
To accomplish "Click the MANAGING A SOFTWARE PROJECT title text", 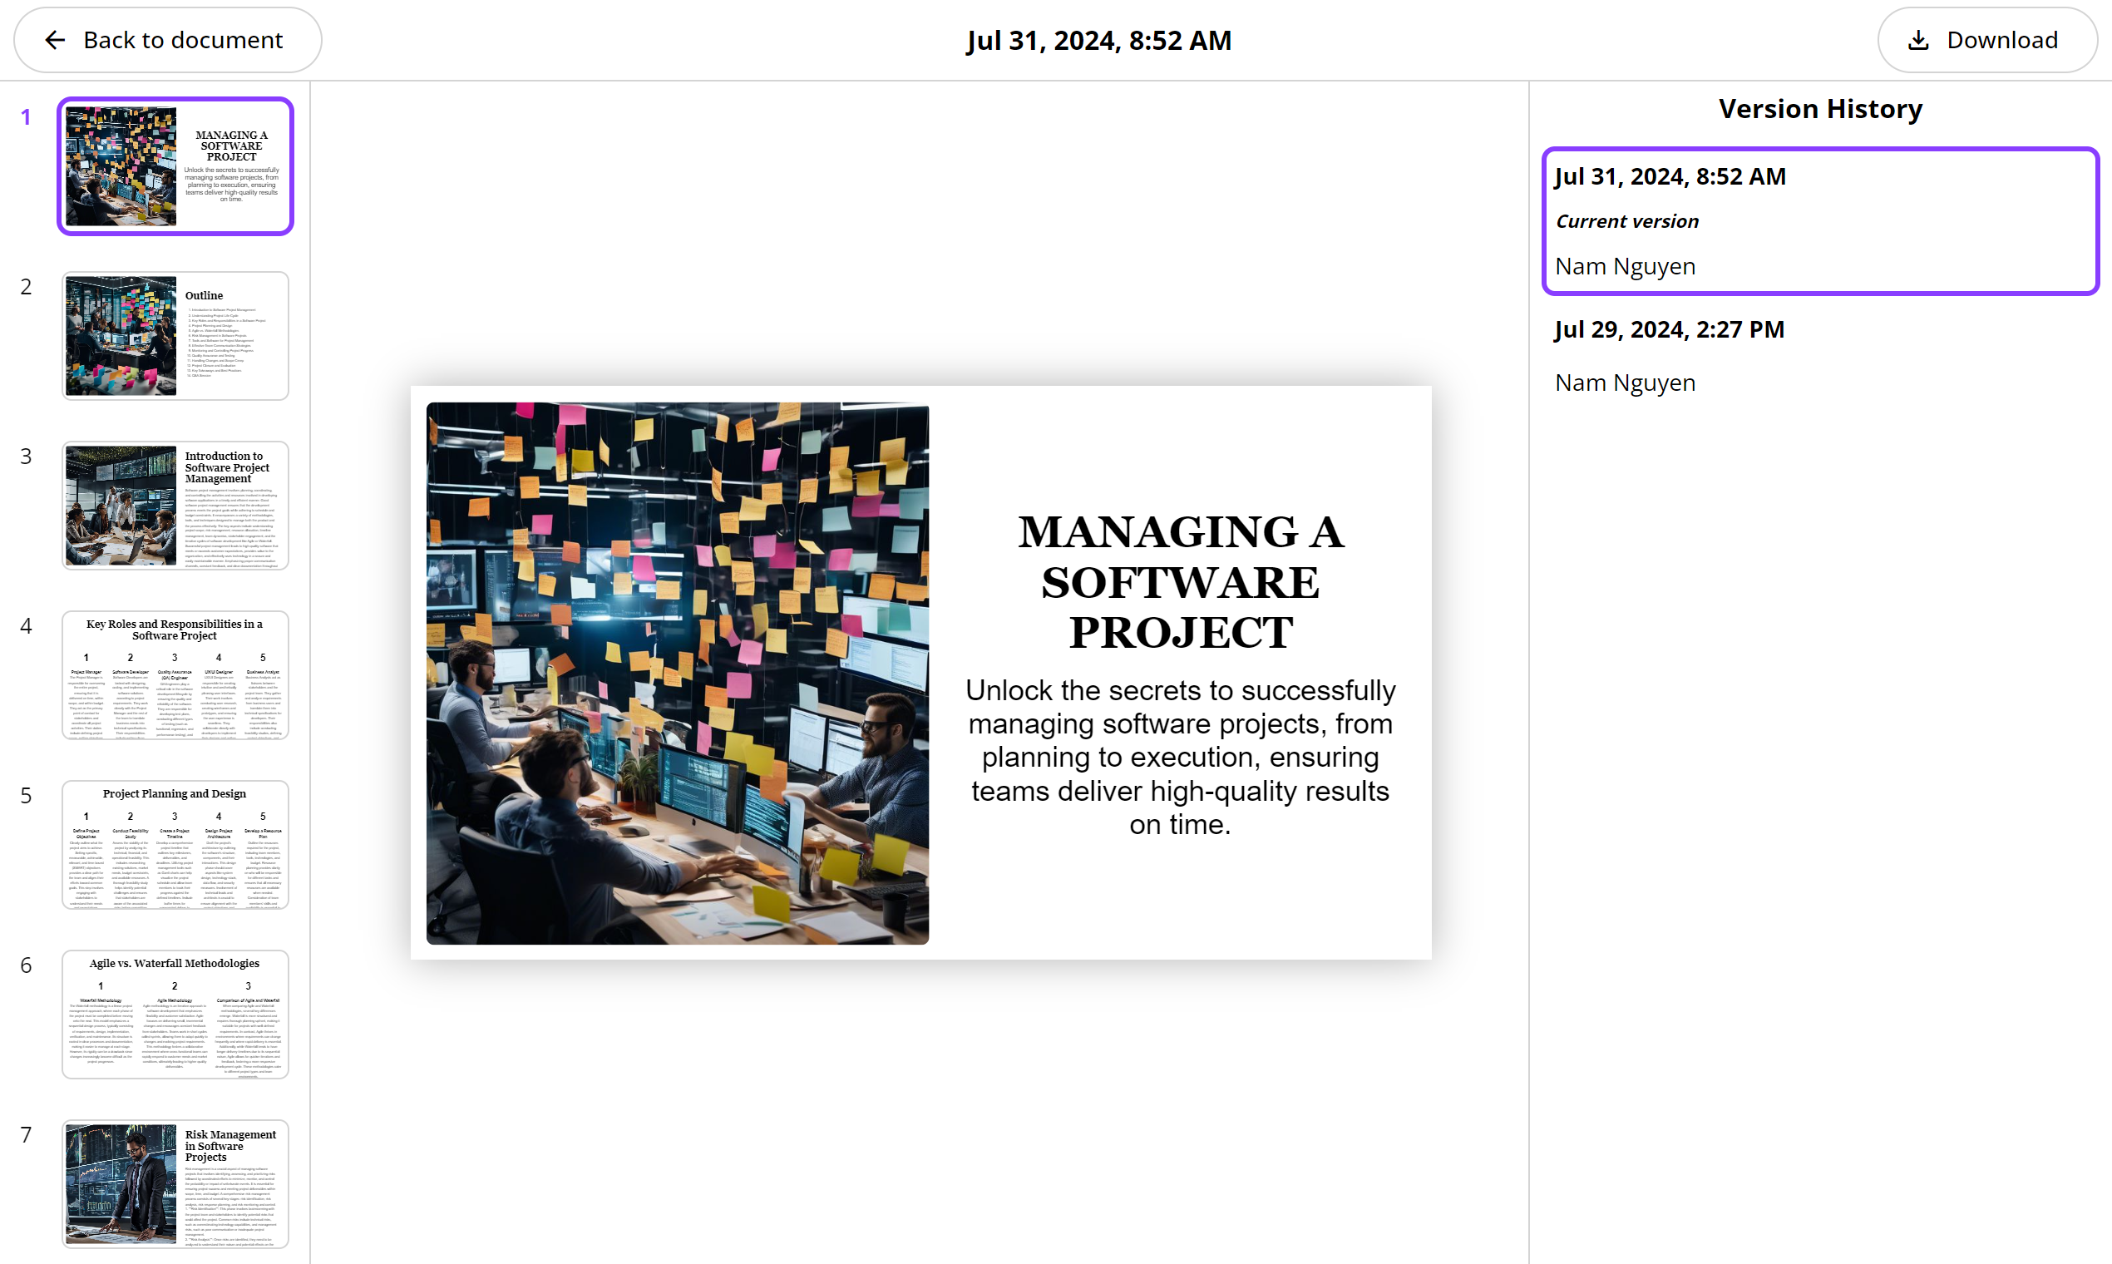I will coord(1181,582).
